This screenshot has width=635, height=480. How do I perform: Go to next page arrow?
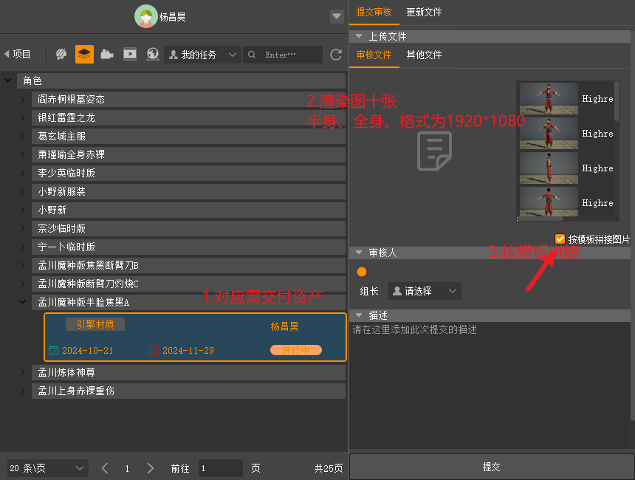tap(150, 468)
